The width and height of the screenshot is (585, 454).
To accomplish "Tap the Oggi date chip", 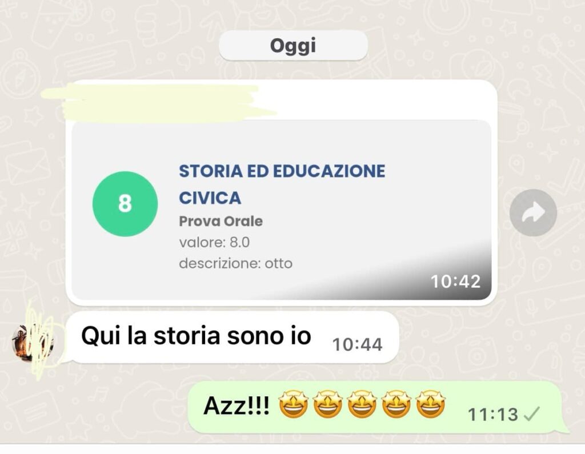I will (293, 46).
